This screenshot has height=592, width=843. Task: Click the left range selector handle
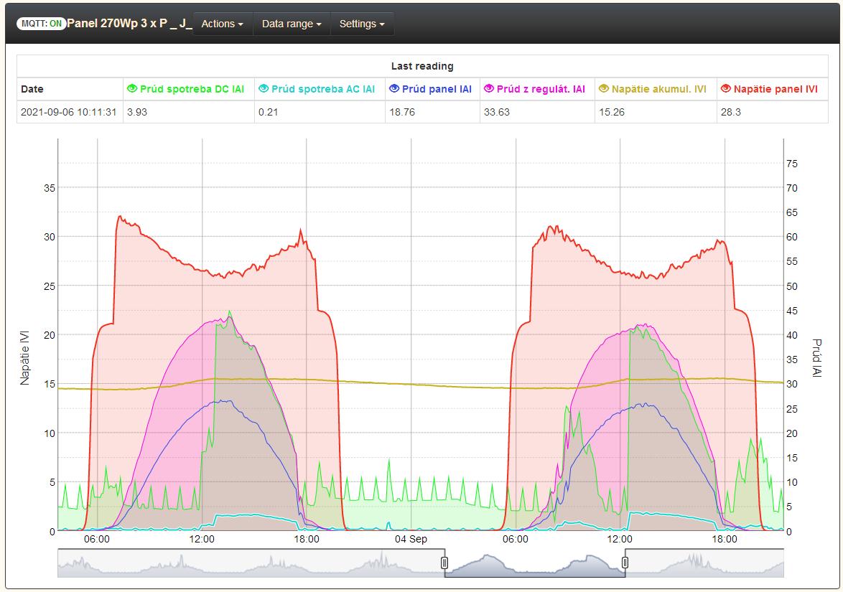tap(444, 563)
